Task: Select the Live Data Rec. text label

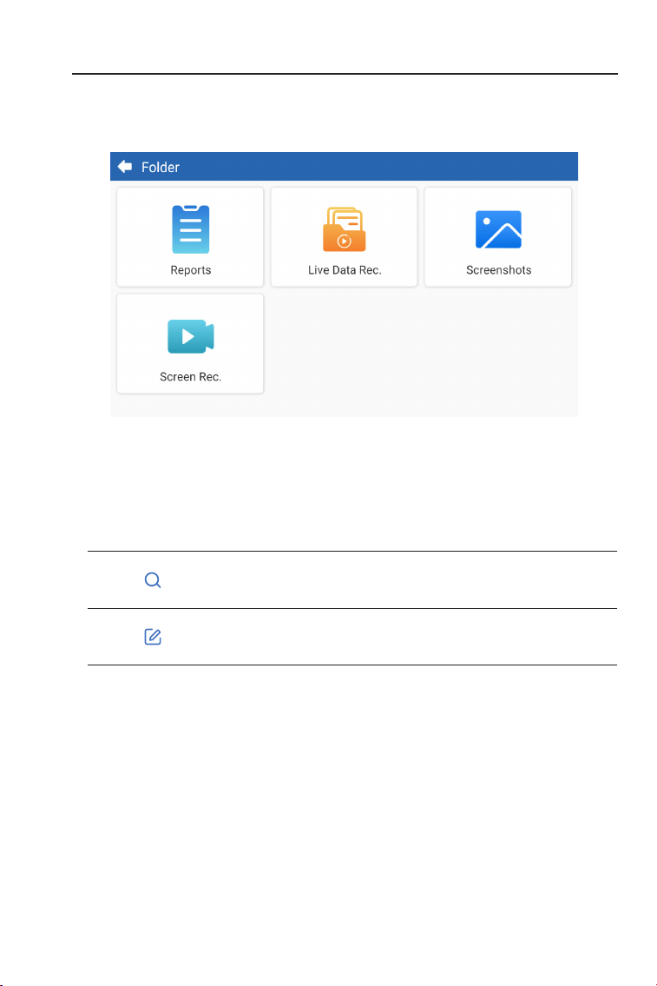Action: (345, 270)
